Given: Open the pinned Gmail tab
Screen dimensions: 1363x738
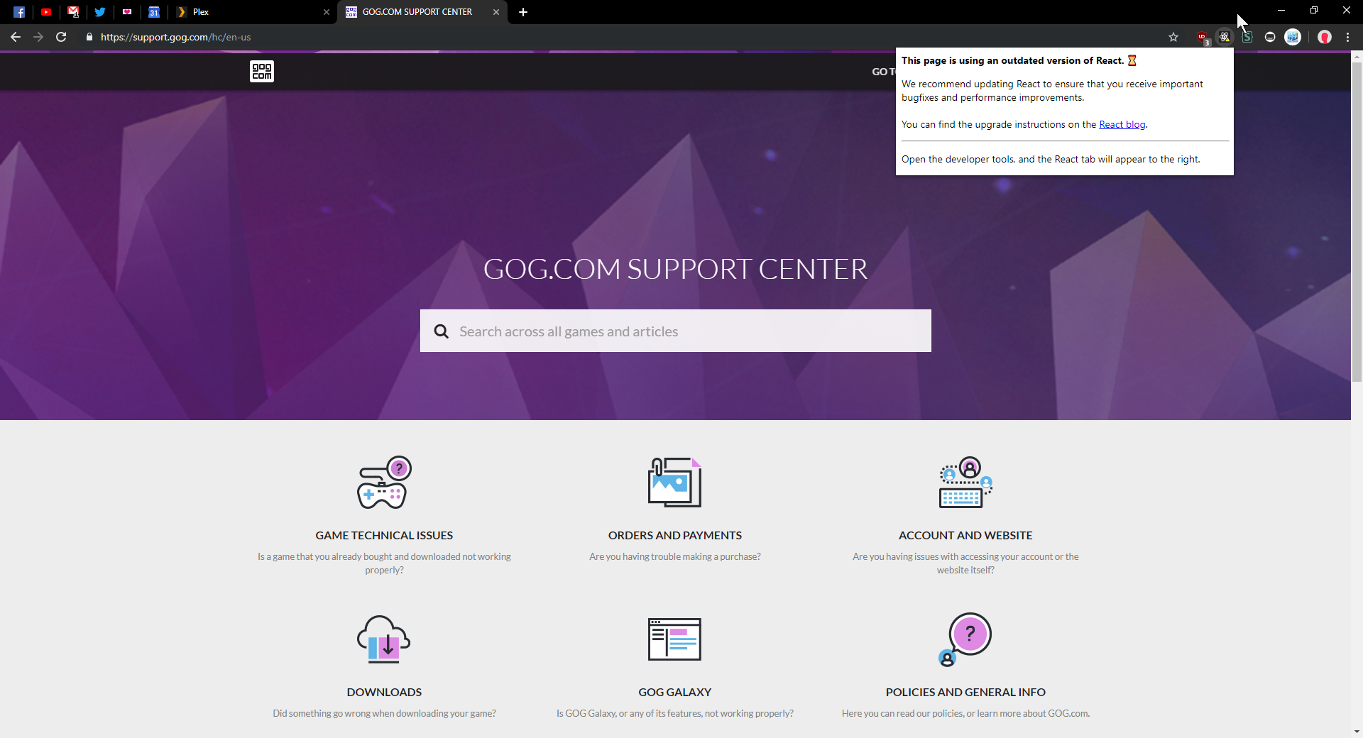Looking at the screenshot, I should (73, 12).
